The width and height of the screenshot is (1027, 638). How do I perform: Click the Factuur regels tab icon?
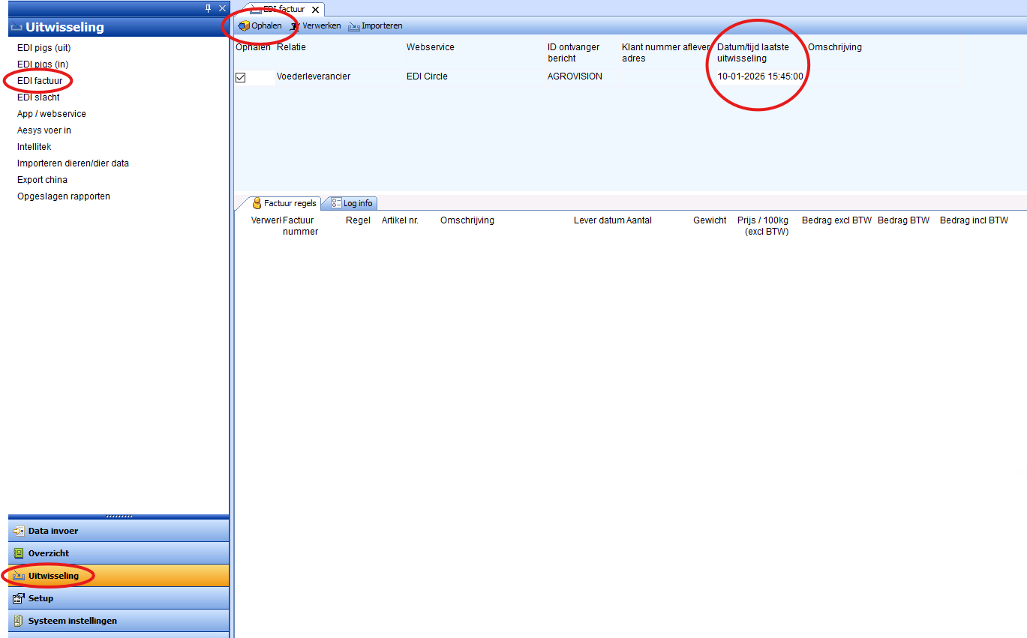pos(257,203)
